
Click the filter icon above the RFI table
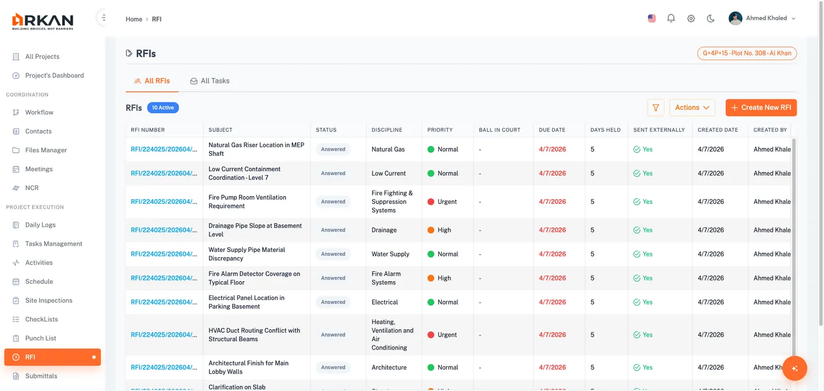656,107
